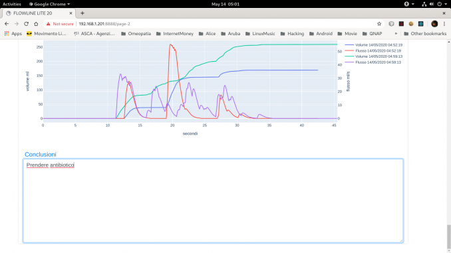Toggle the Volume 14/05/2020 04:52:19 legend trace

point(374,45)
